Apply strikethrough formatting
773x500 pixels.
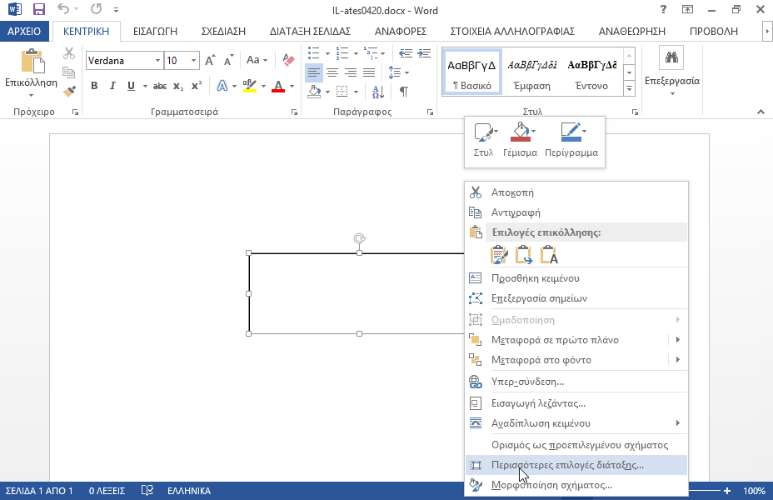click(x=160, y=86)
